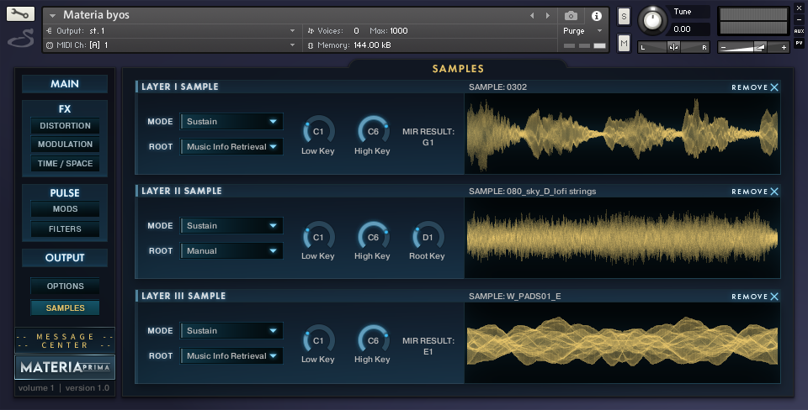Click the Materia Prima logo

pyautogui.click(x=65, y=367)
